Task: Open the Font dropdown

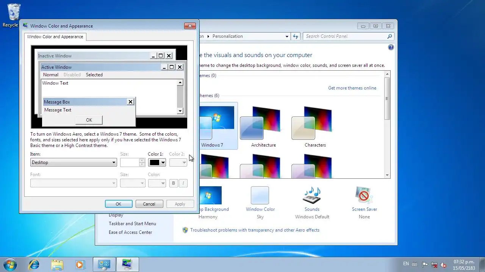Action: pyautogui.click(x=74, y=183)
